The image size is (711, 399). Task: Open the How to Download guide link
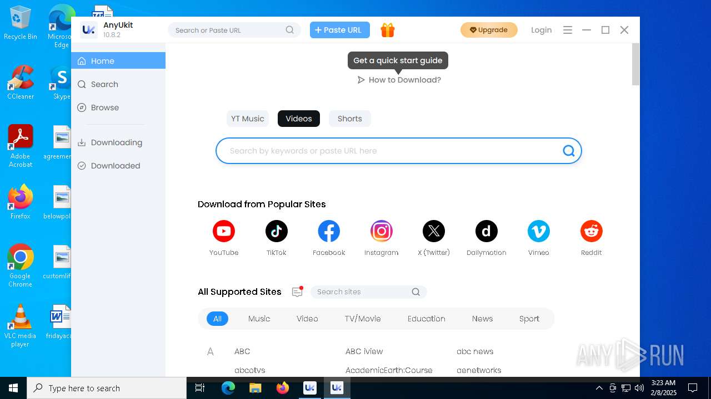click(x=399, y=80)
